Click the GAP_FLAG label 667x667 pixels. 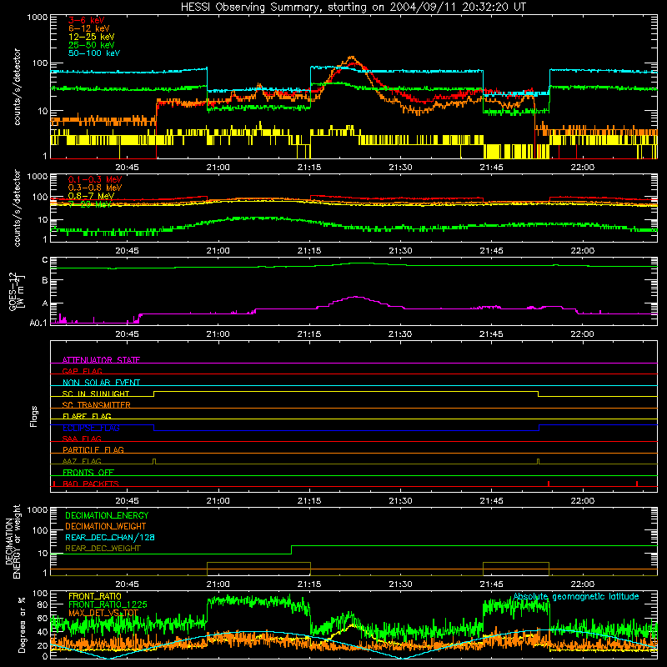click(82, 371)
